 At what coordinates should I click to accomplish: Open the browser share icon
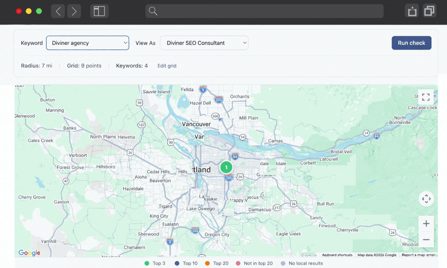pyautogui.click(x=412, y=11)
